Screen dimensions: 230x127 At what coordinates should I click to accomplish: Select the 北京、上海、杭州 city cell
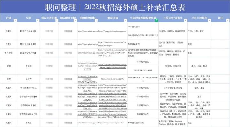point(199,66)
